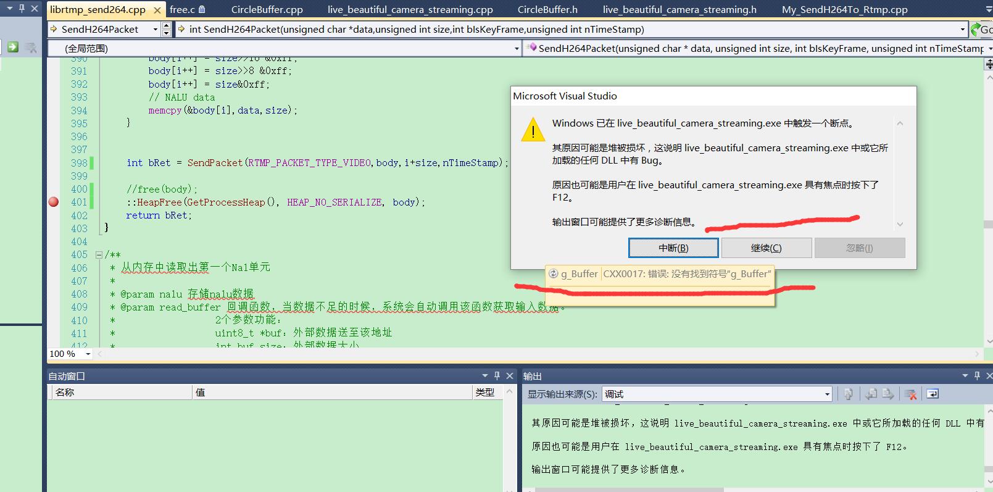Click the 继续(C) Continue button
This screenshot has width=993, height=492.
767,248
